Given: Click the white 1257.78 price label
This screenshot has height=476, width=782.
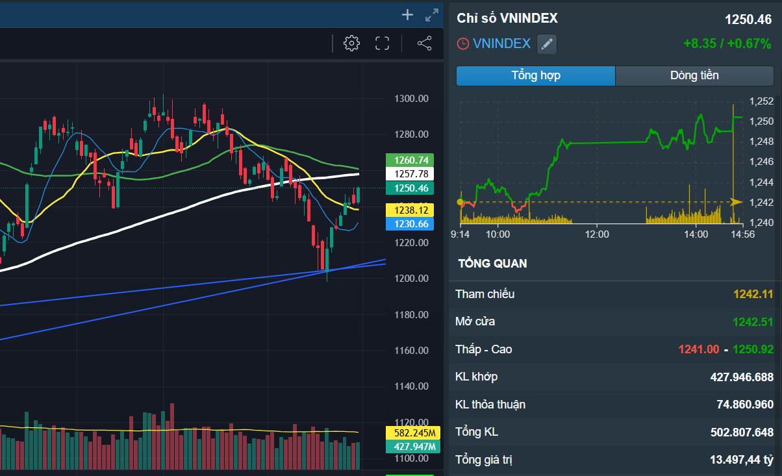Looking at the screenshot, I should pos(409,174).
